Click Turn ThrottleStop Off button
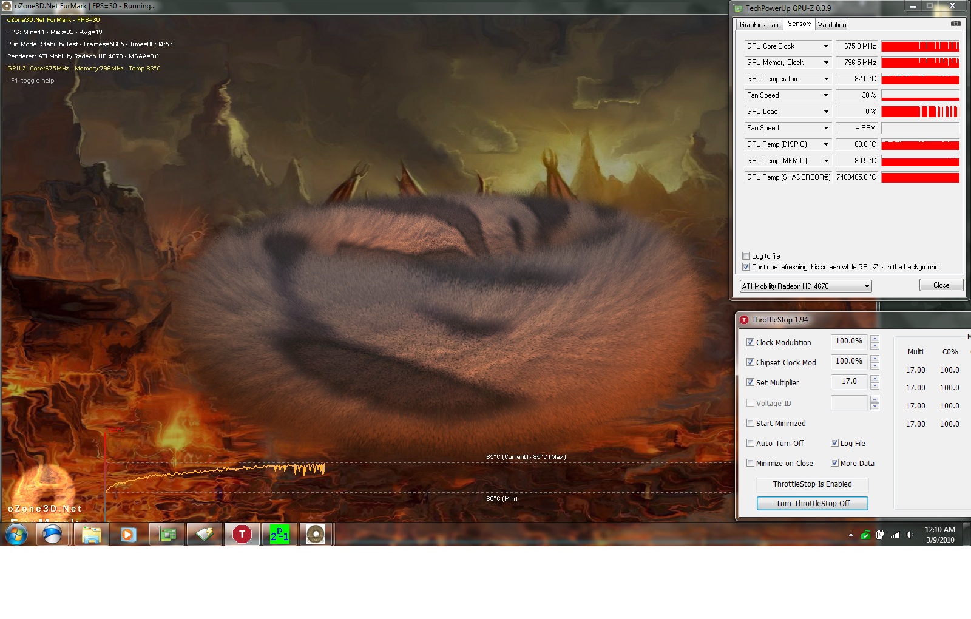971x619 pixels. 813,504
